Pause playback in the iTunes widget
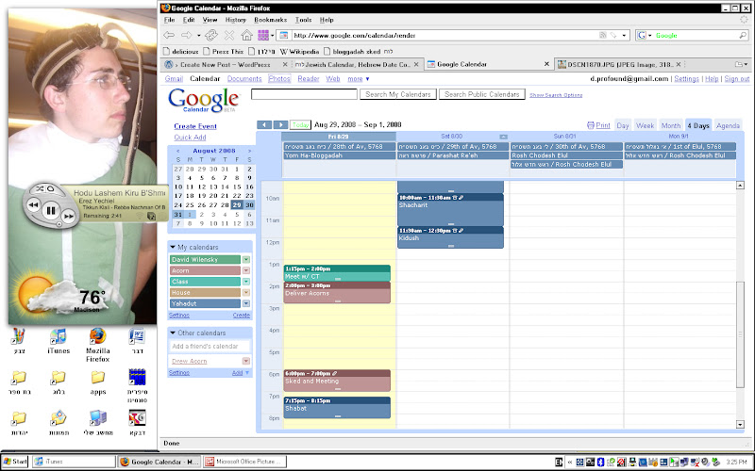The image size is (755, 471). [51, 210]
